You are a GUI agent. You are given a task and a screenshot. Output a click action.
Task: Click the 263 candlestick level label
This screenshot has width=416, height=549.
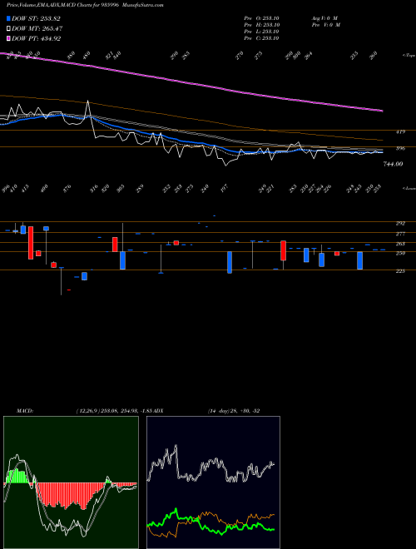pos(400,244)
